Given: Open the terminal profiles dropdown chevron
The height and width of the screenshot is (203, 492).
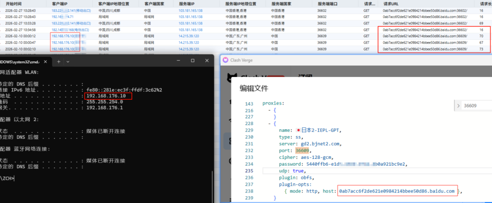Looking at the screenshot, I should [68, 62].
